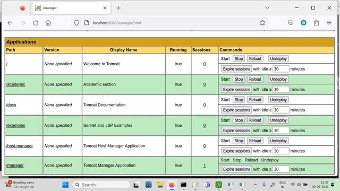Reload the root / application
340x191 pixels.
(x=255, y=59)
